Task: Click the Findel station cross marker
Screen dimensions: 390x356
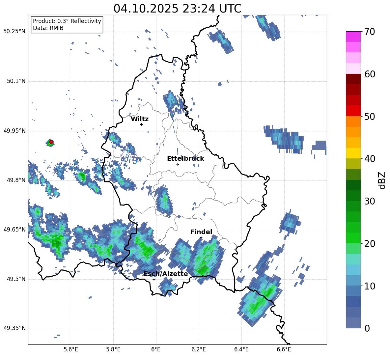Action: pyautogui.click(x=201, y=238)
